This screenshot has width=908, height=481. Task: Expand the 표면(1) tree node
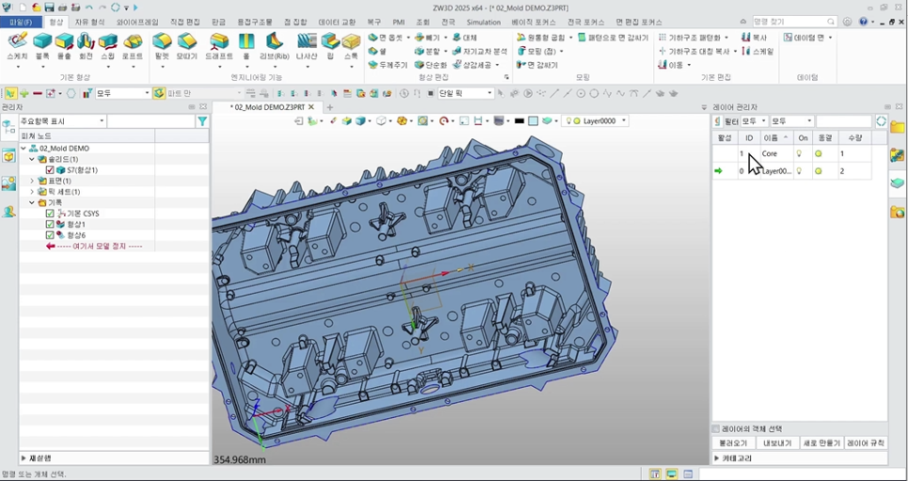32,181
